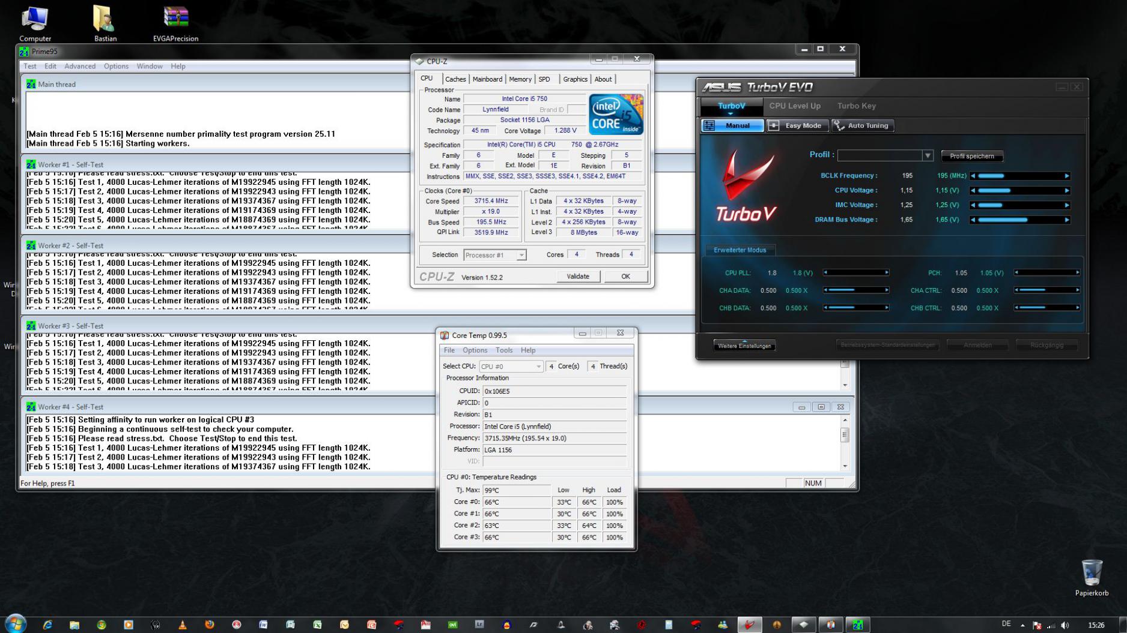Open the Windows Start menu

point(15,624)
